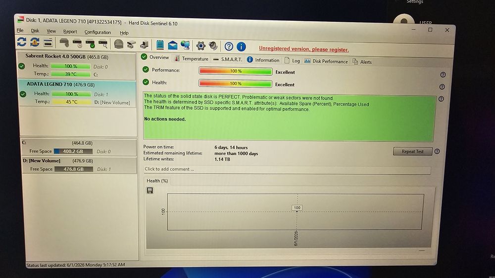Click green check icon beside Sabrent Rocket health
Screen dimensions: 495x278
pyautogui.click(x=21, y=66)
